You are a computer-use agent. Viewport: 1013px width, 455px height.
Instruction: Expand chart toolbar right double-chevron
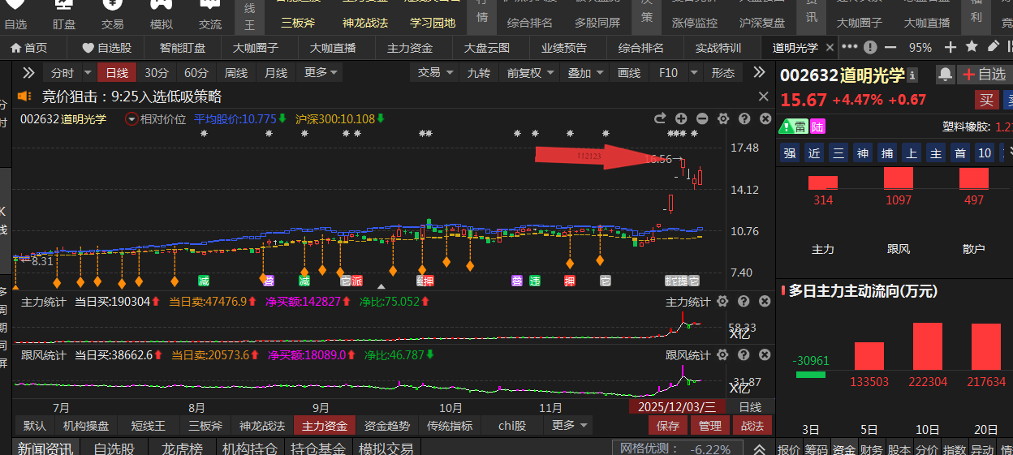pyautogui.click(x=760, y=73)
